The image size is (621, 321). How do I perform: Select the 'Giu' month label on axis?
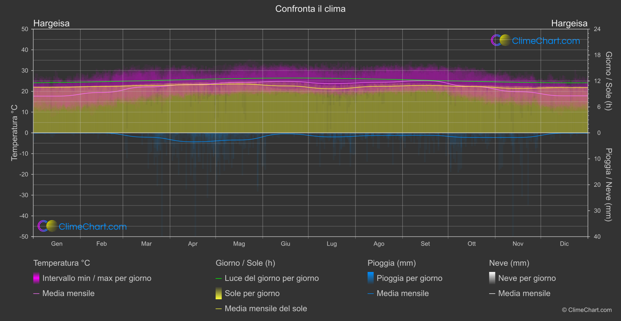(x=285, y=244)
